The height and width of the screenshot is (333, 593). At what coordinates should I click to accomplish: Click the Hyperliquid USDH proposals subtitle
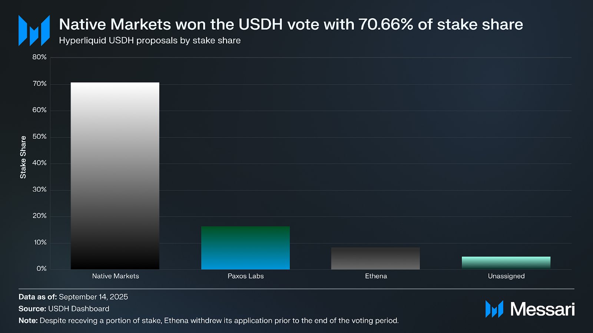pyautogui.click(x=150, y=40)
